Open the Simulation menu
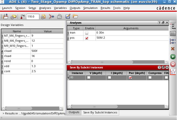Screen dimensions: 177x120 (90, 8)
